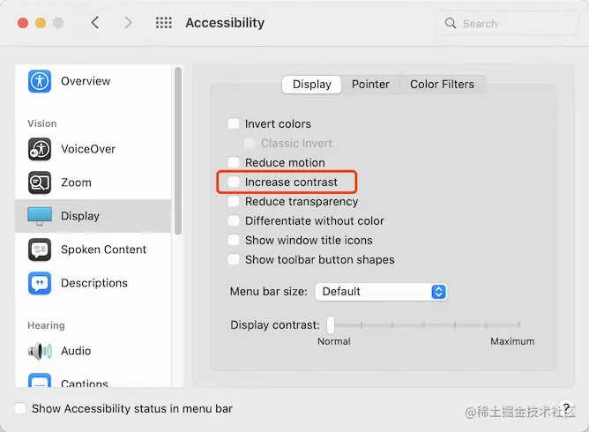
Task: Click the Display contrast slider handle
Action: [331, 324]
